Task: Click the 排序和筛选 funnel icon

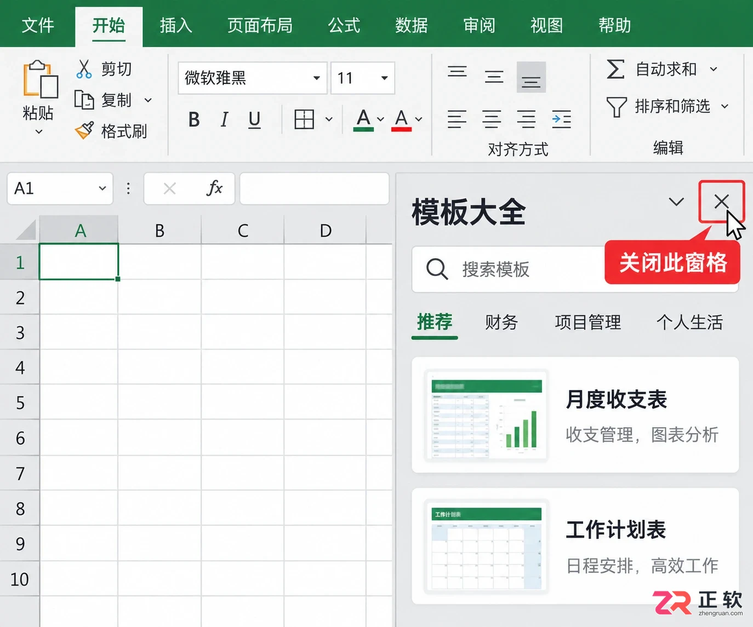Action: click(x=617, y=106)
